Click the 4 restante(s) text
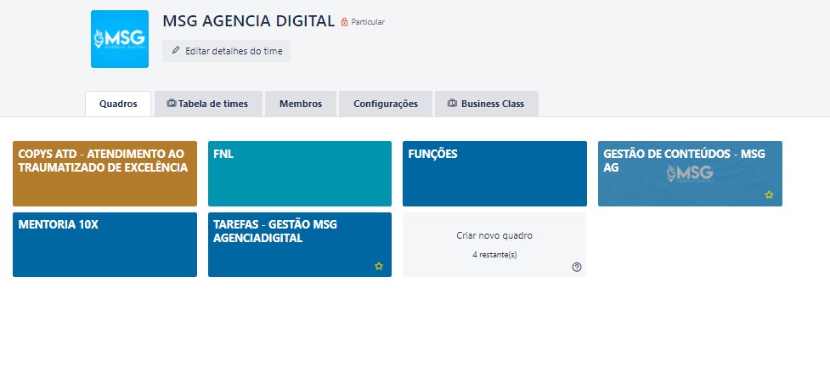 (x=494, y=255)
